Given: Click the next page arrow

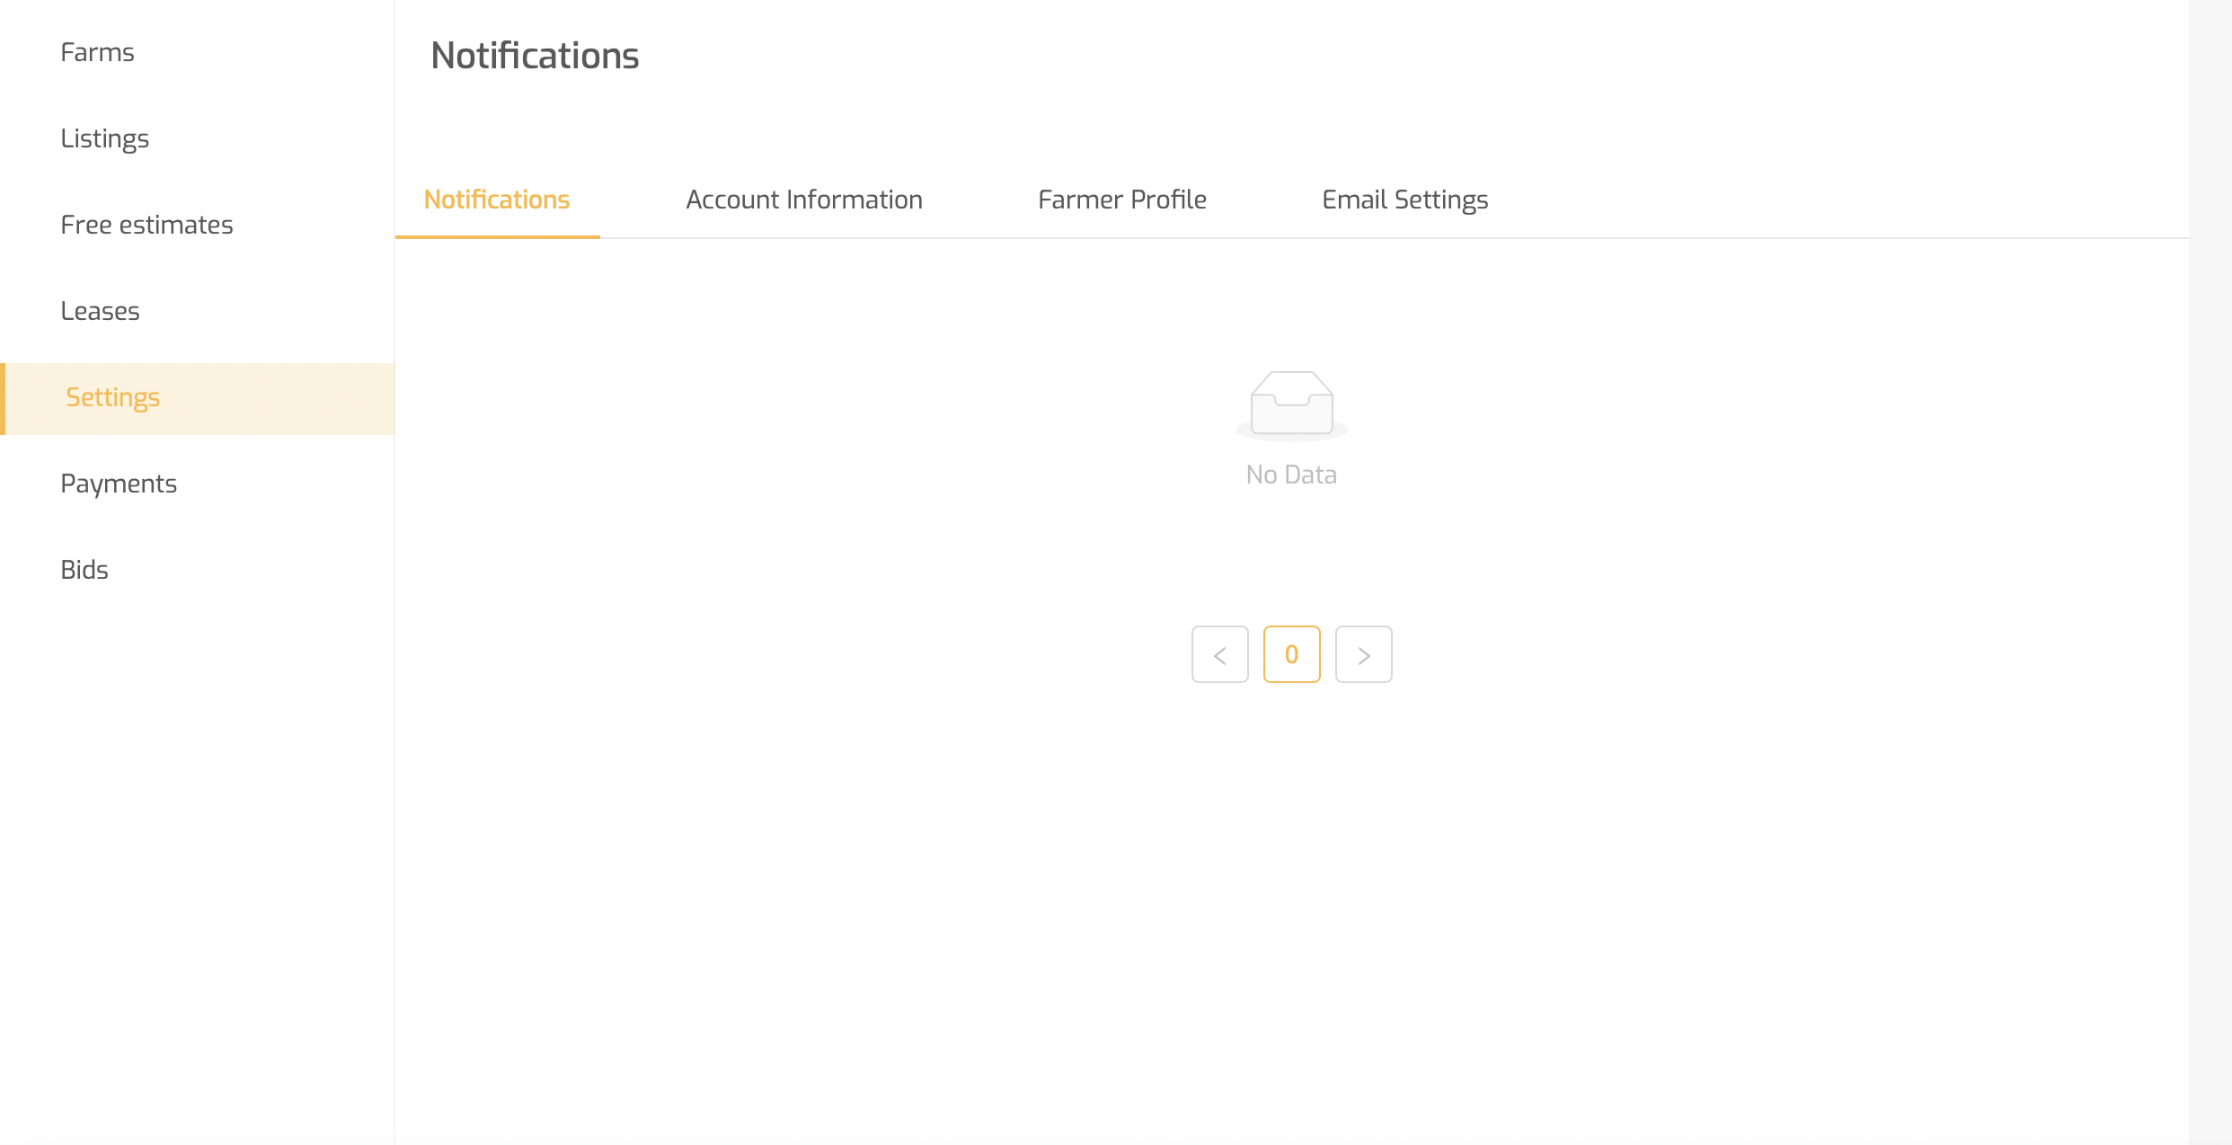Looking at the screenshot, I should (1363, 655).
